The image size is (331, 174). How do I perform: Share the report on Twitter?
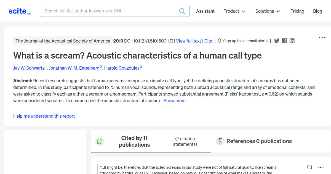pyautogui.click(x=277, y=41)
